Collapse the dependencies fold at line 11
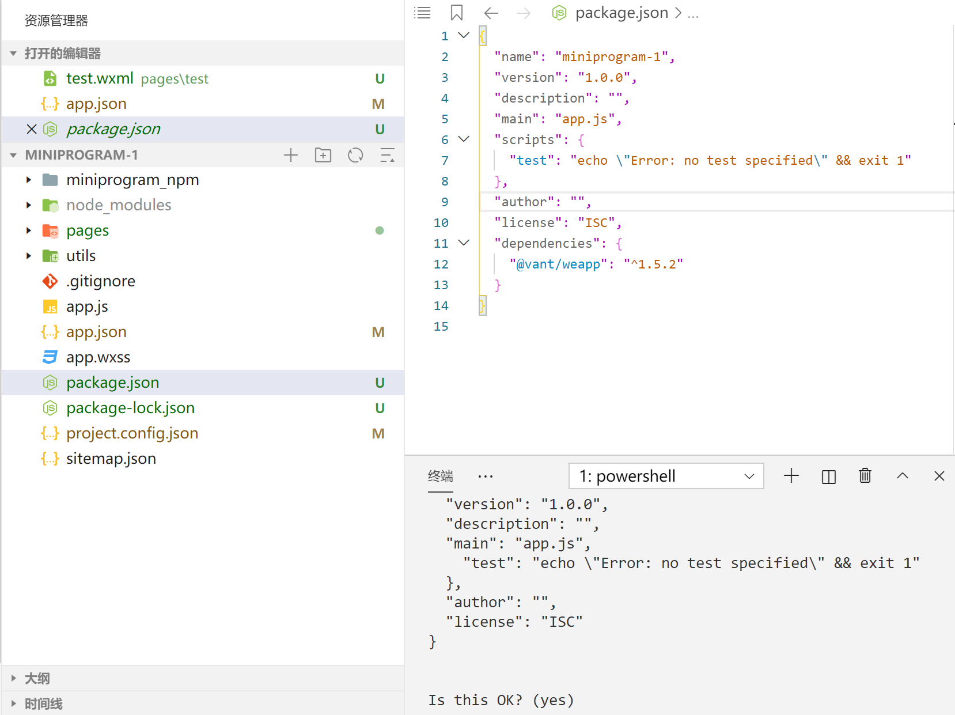 click(x=464, y=243)
